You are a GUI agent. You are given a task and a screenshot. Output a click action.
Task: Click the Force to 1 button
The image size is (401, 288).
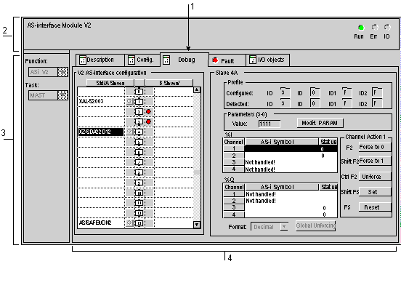coord(375,161)
